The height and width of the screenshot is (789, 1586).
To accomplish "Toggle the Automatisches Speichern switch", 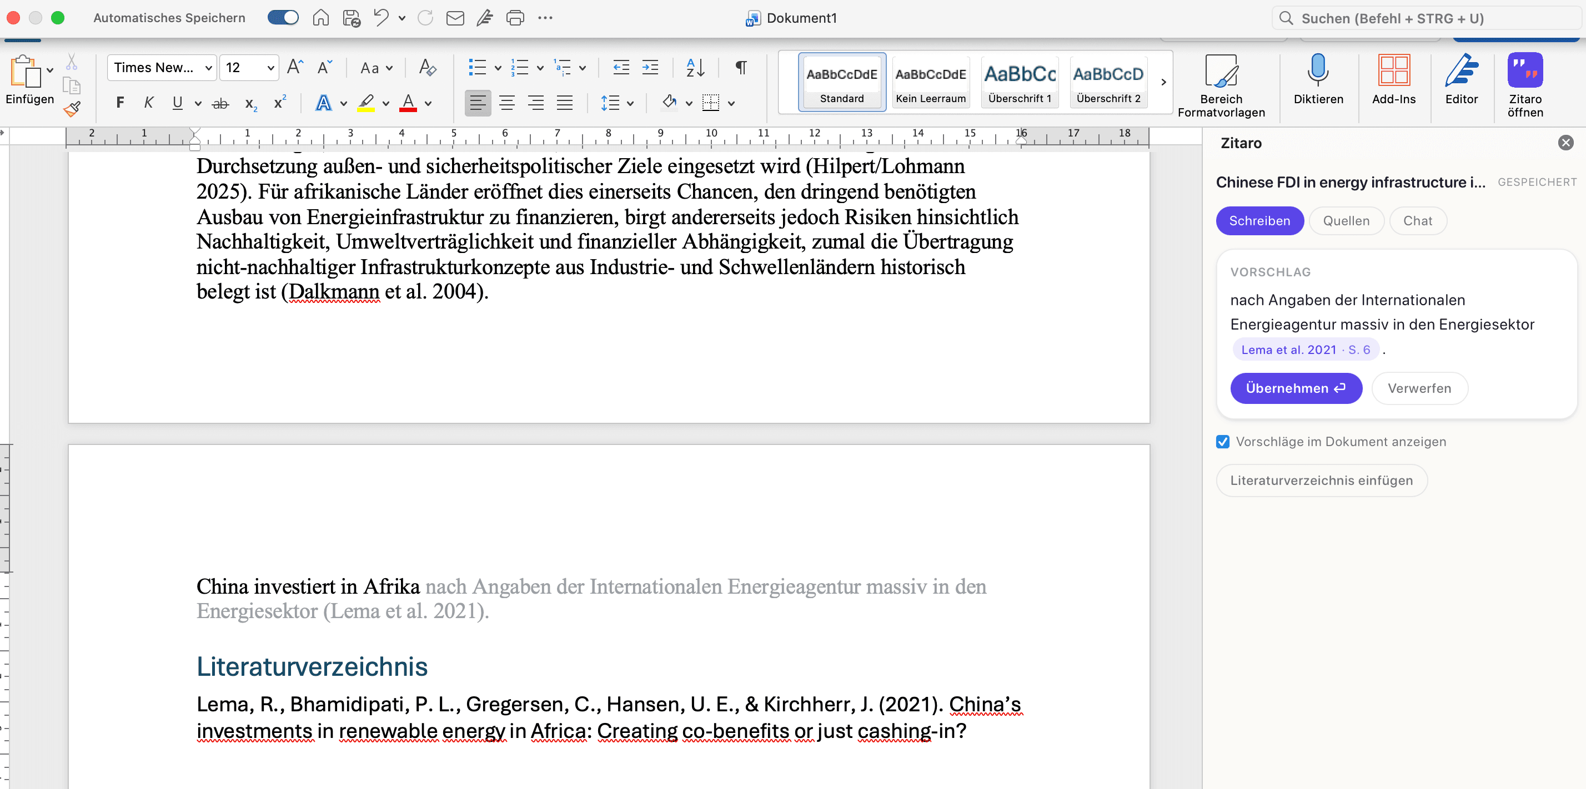I will [283, 18].
